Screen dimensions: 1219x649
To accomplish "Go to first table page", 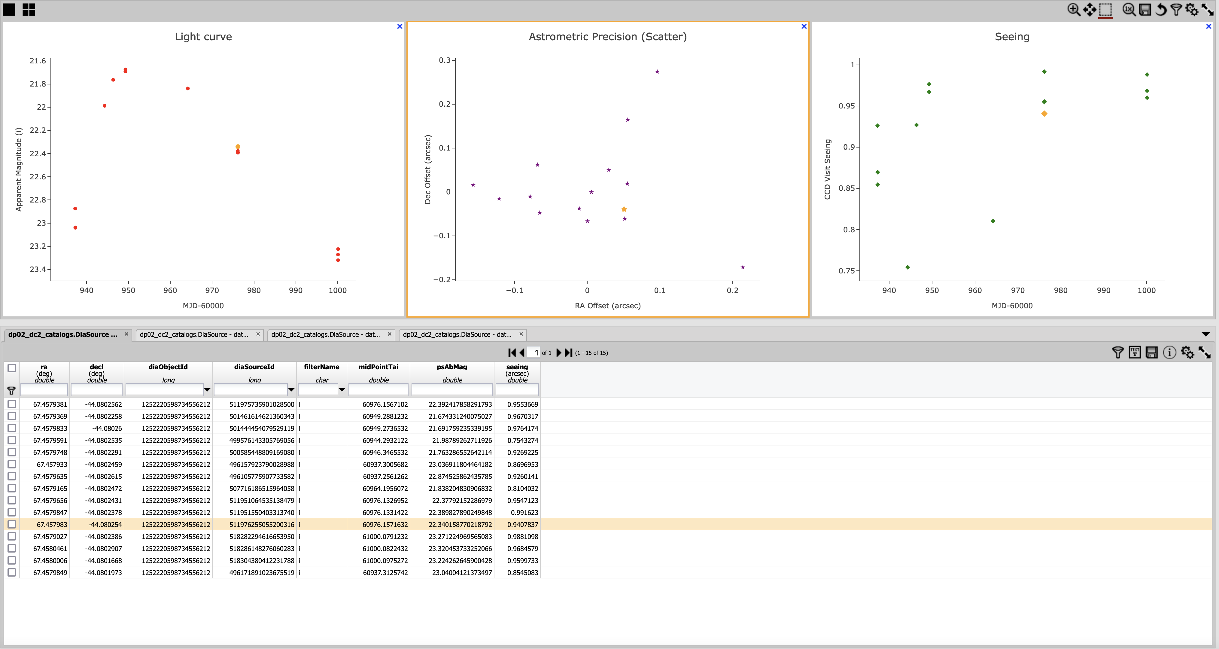I will (x=512, y=353).
